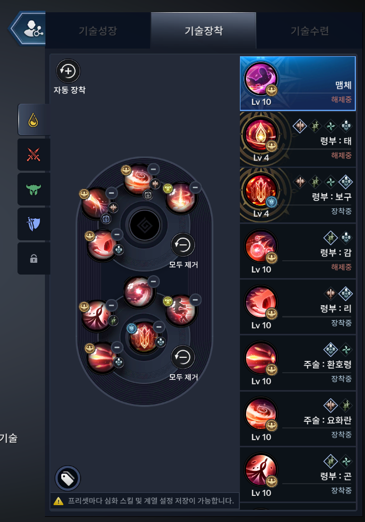Select the 주술 : 환호령 skill row
The height and width of the screenshot is (522, 365).
pyautogui.click(x=298, y=363)
